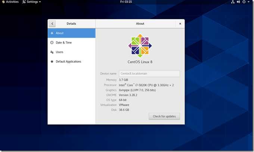Image resolution: width=254 pixels, height=152 pixels.
Task: Click Check for updates button
Action: pos(164,117)
